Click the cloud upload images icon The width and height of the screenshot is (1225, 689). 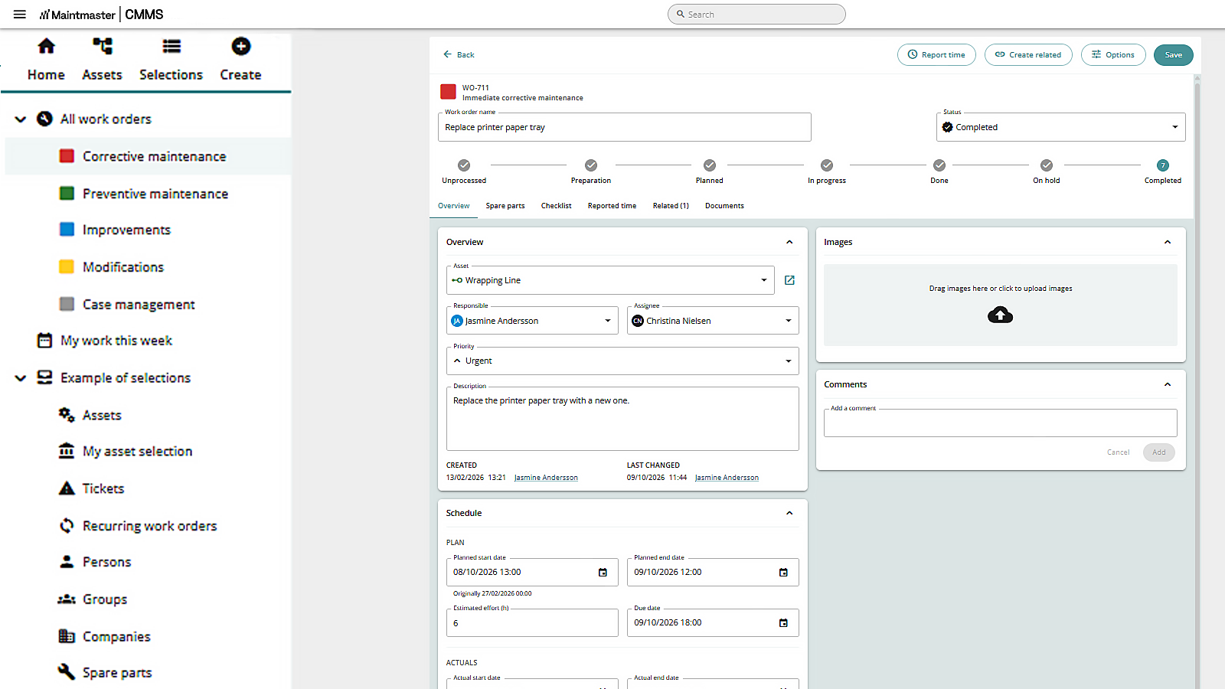1000,315
